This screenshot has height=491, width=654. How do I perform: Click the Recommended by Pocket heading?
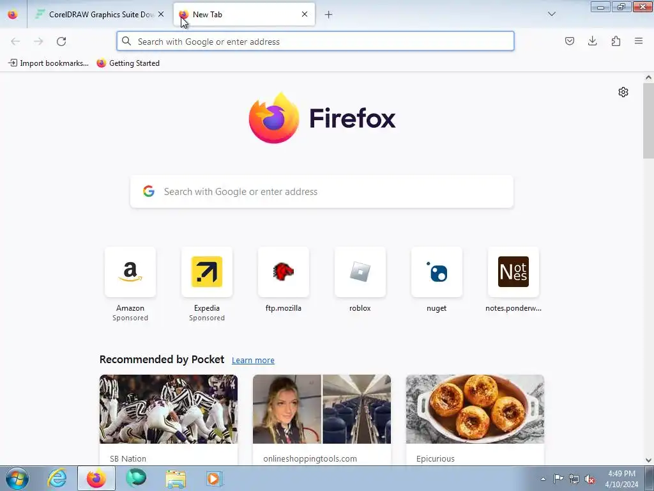point(162,359)
